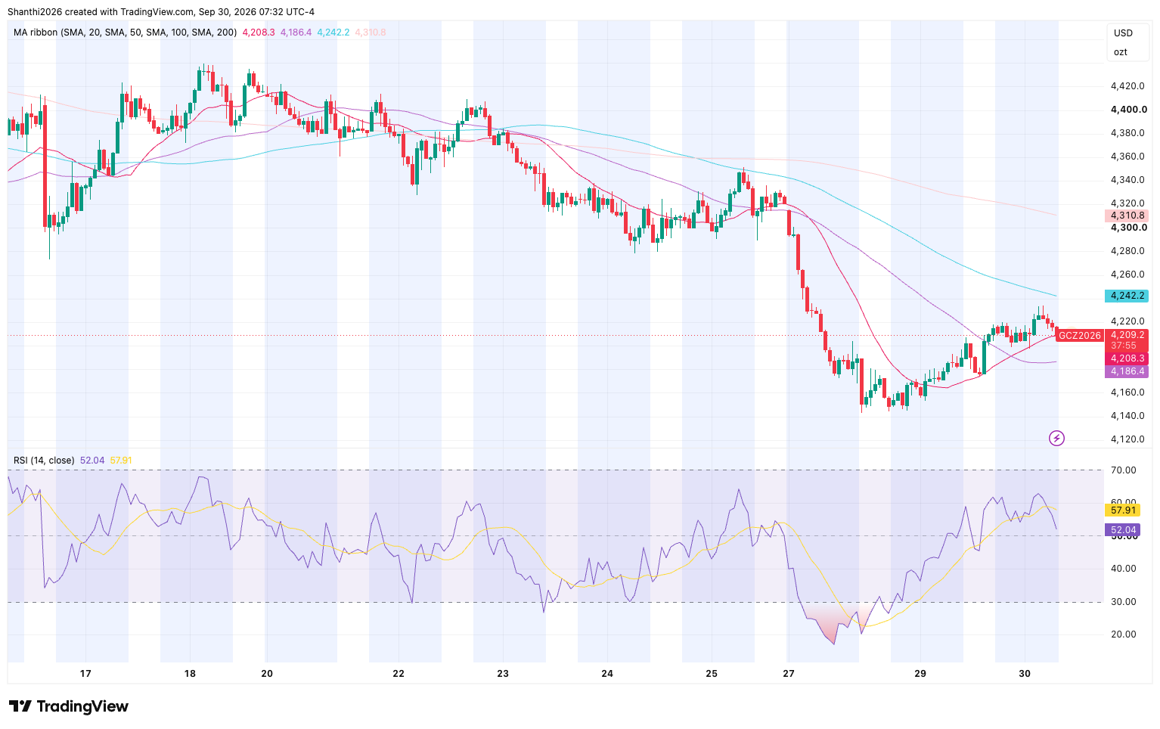Screen dimensions: 1160x729
Task: Click 4,208.3 value in MA legend
Action: pyautogui.click(x=259, y=33)
